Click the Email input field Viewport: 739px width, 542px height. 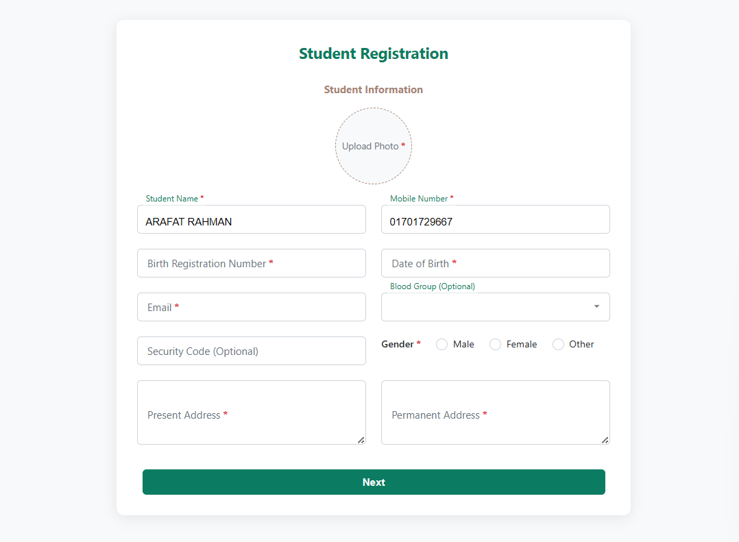click(x=251, y=307)
